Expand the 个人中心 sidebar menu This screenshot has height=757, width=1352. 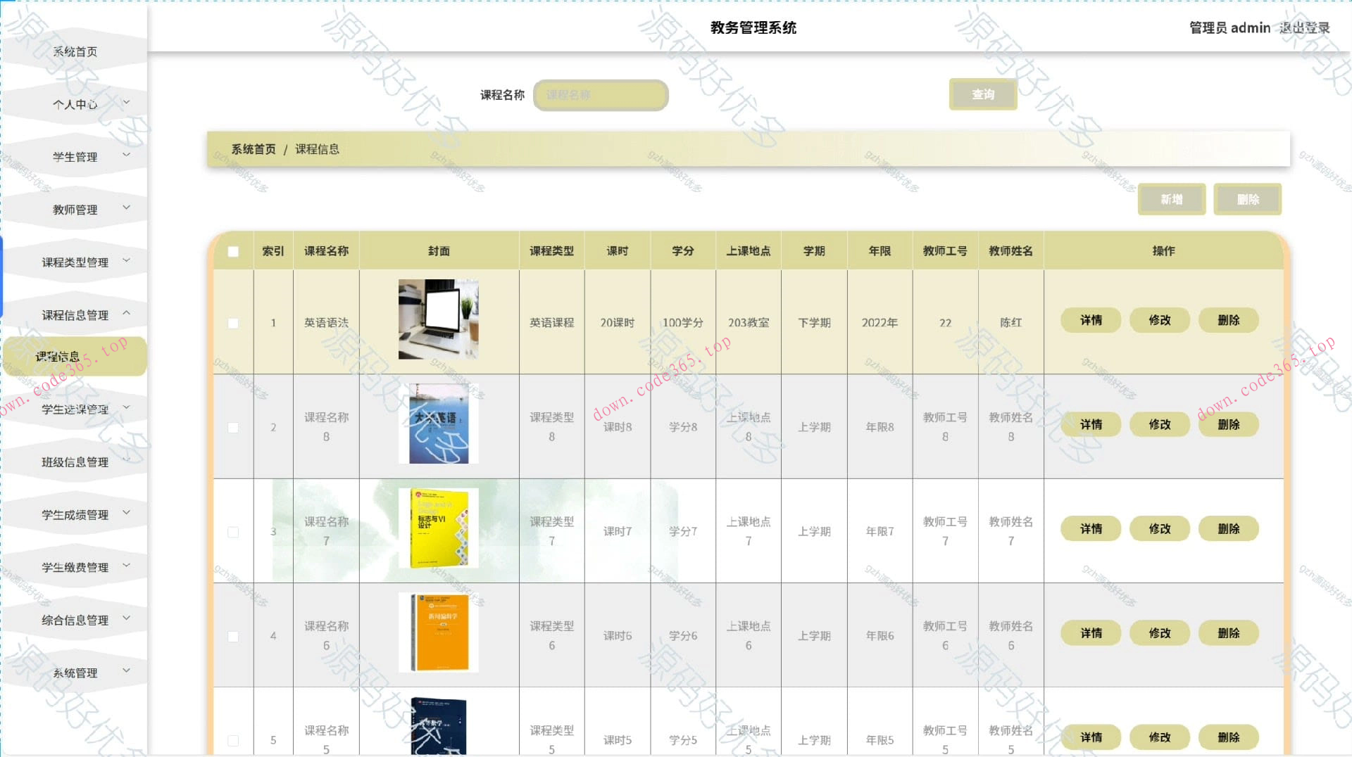[73, 103]
